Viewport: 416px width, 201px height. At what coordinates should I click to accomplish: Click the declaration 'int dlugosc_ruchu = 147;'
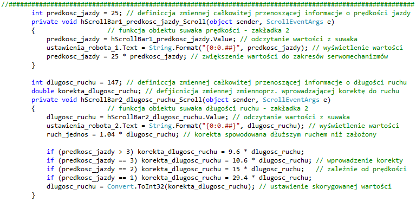[x=77, y=82]
